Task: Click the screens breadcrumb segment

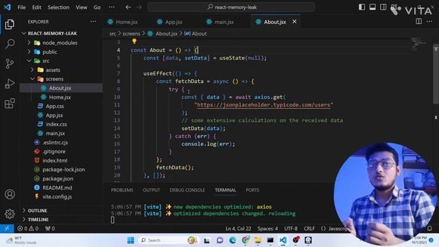Action: click(x=131, y=34)
